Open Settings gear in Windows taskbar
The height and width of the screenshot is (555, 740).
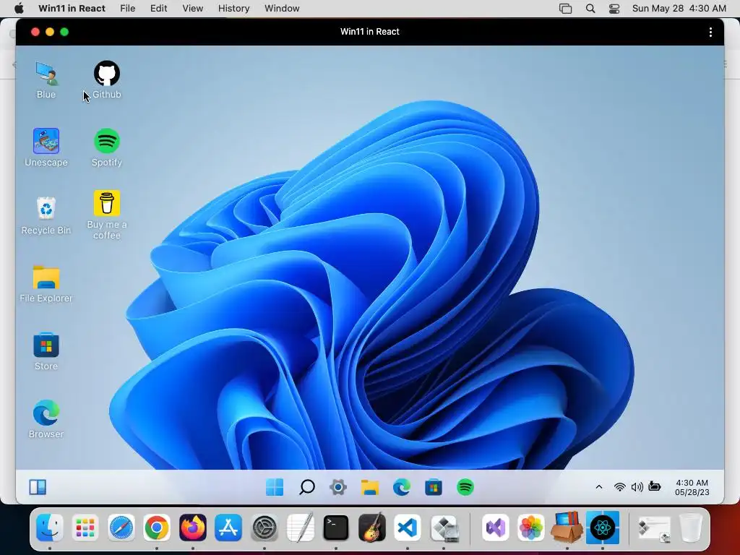(x=338, y=487)
